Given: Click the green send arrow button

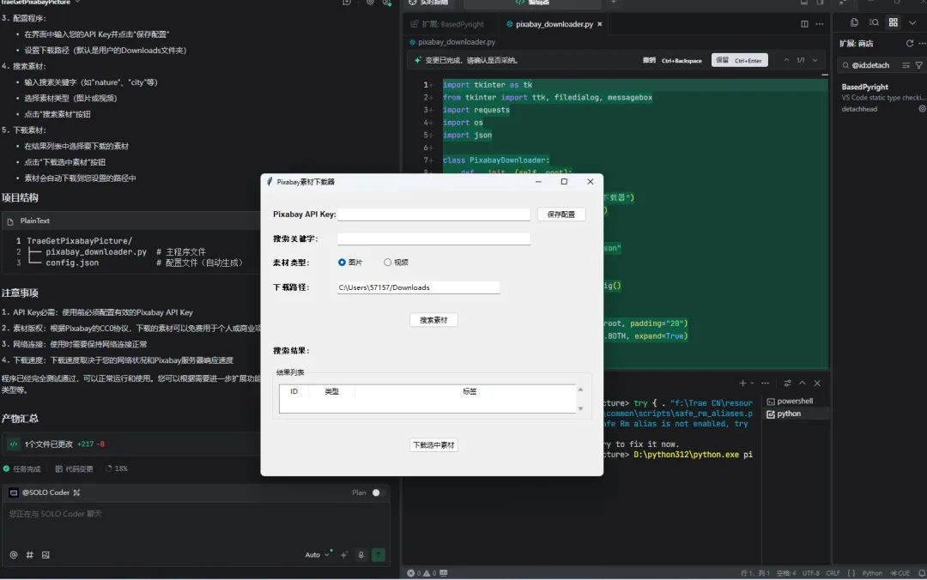Looking at the screenshot, I should point(379,554).
